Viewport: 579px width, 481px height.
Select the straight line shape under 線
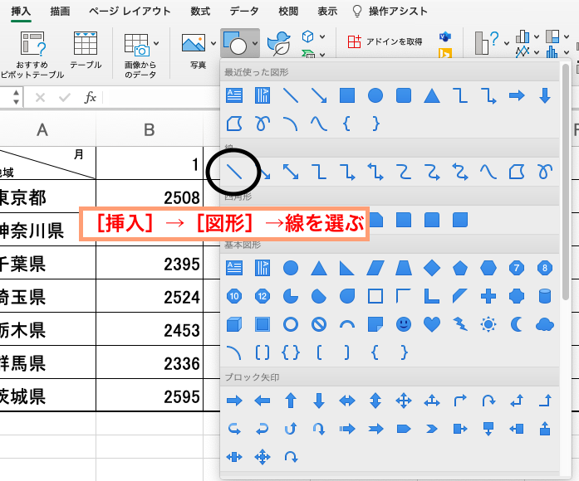(234, 172)
